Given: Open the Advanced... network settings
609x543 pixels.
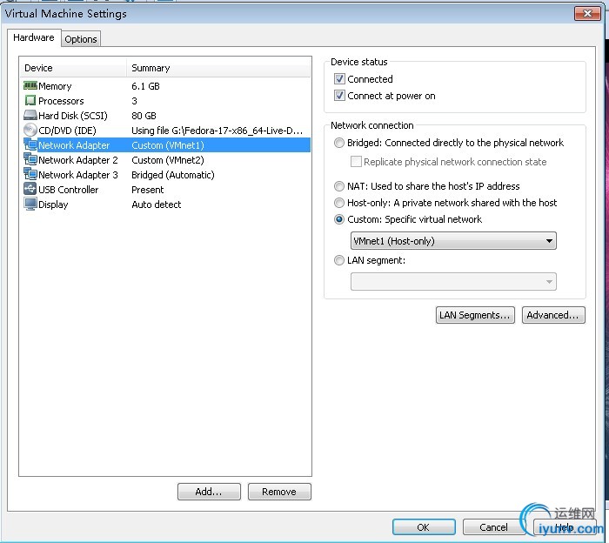Looking at the screenshot, I should click(553, 315).
